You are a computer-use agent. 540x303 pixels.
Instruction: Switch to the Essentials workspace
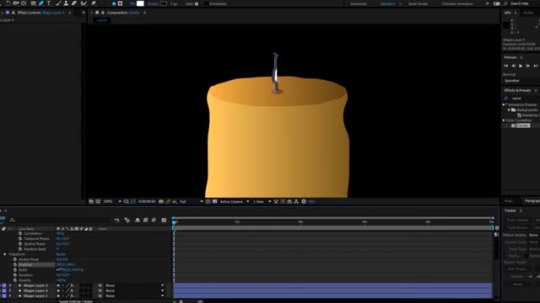click(358, 3)
